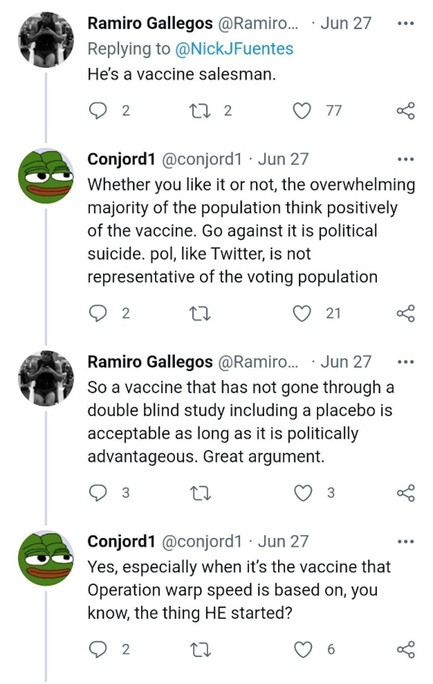Image resolution: width=433 pixels, height=684 pixels.
Task: Like the "double blind study" tweet
Action: (303, 493)
